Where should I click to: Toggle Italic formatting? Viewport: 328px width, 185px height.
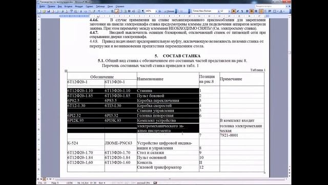tap(238, 11)
